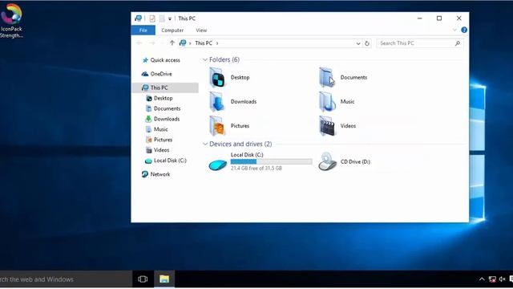Minimize the This PC window
The image size is (513, 289).
click(420, 18)
